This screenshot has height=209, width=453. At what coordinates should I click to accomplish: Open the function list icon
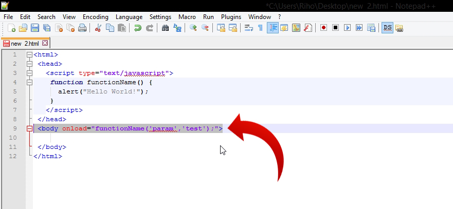[x=308, y=28]
